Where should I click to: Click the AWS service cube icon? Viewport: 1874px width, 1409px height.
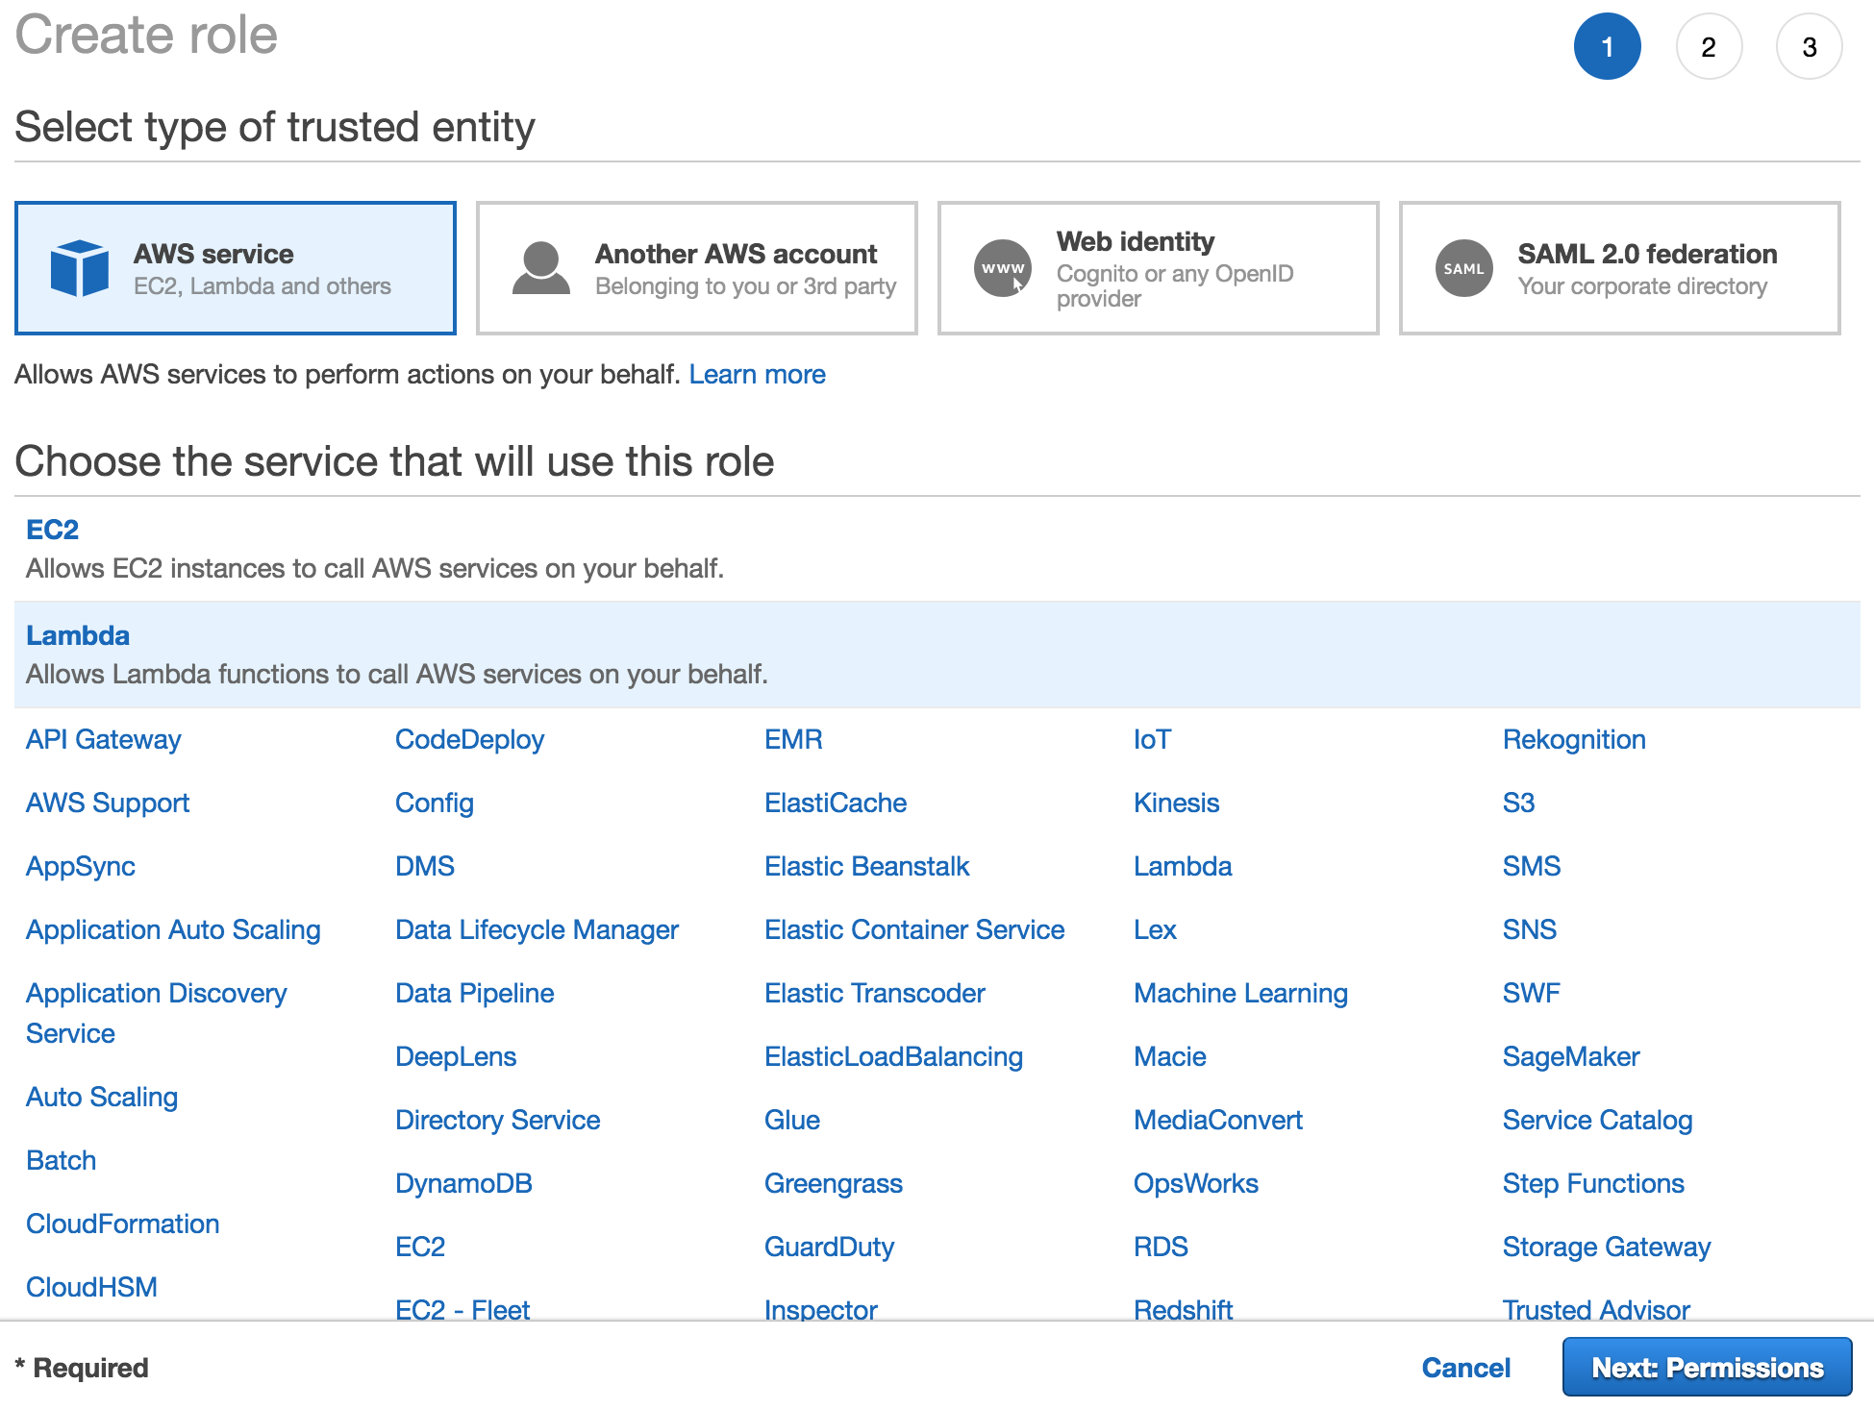pos(79,268)
